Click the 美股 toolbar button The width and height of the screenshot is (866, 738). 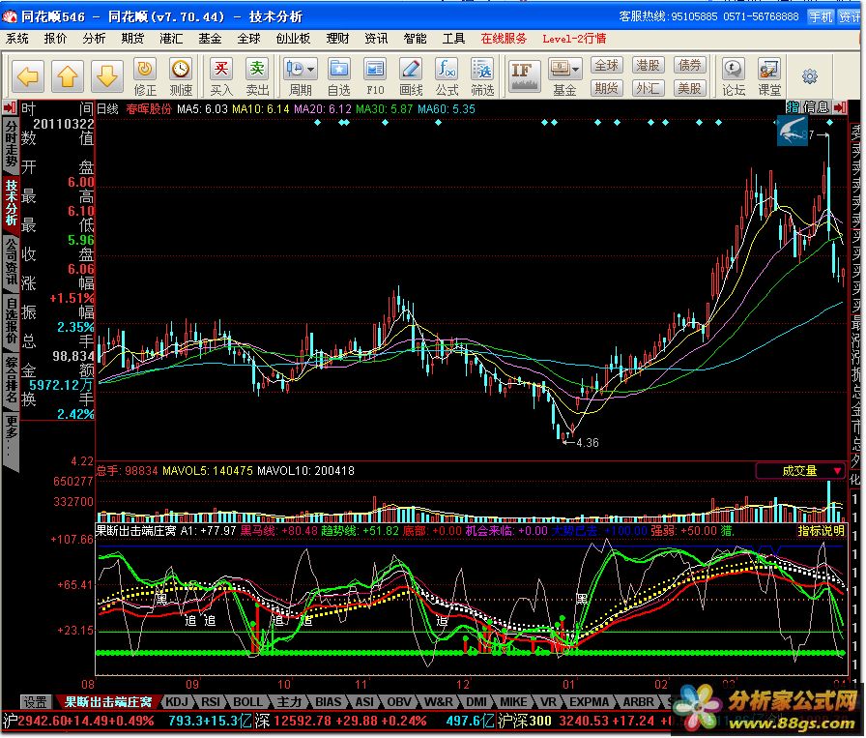[x=689, y=88]
